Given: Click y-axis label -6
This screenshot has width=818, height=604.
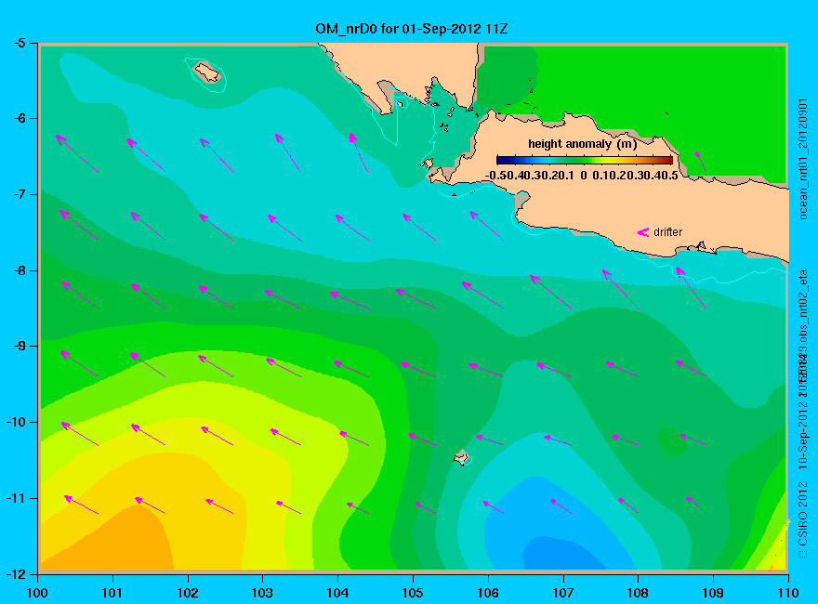Looking at the screenshot, I should click(19, 118).
